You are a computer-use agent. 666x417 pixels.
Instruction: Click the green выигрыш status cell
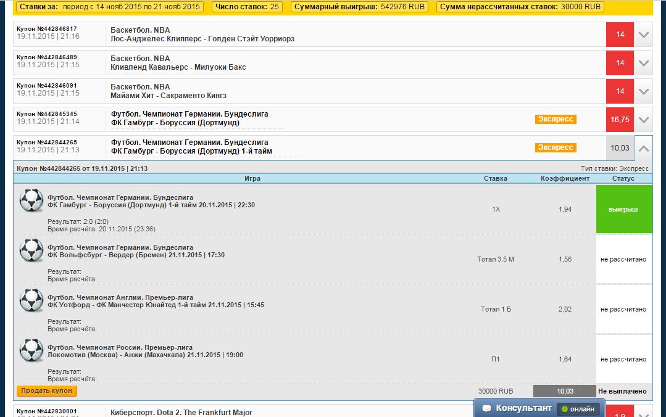624,209
